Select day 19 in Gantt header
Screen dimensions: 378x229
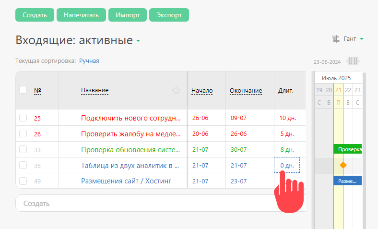click(x=319, y=90)
